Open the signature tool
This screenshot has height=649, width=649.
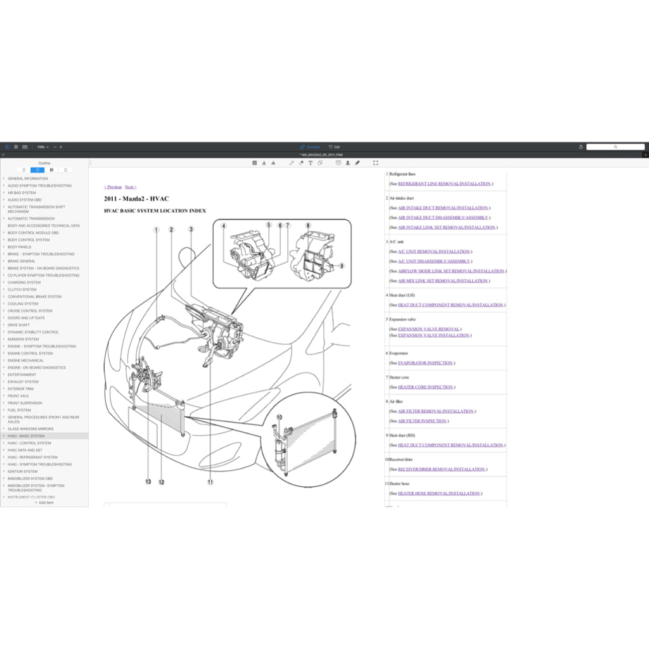(357, 163)
